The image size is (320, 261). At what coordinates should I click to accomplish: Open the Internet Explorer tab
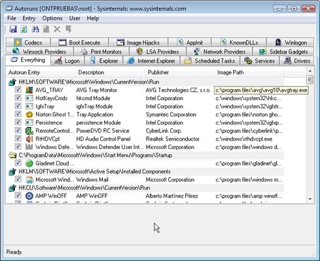pyautogui.click(x=151, y=61)
